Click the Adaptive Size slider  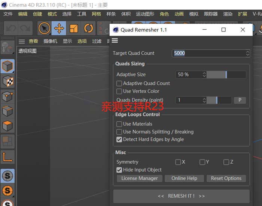[226, 75]
